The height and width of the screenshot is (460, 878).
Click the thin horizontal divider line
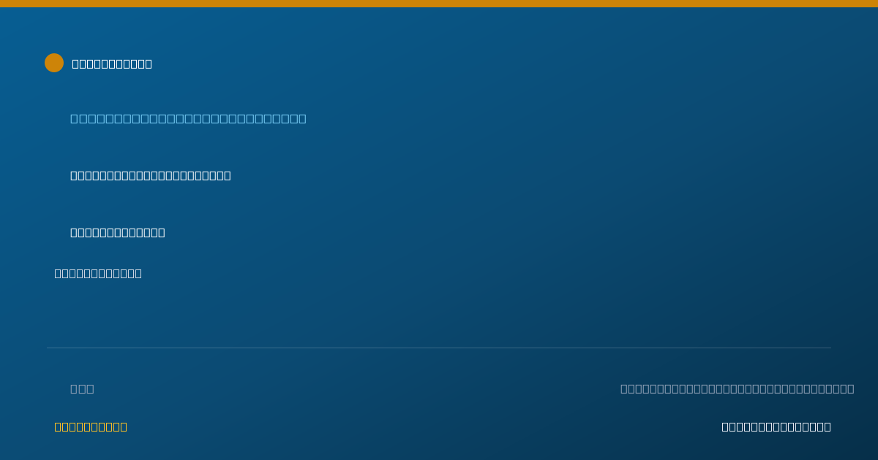pos(439,348)
